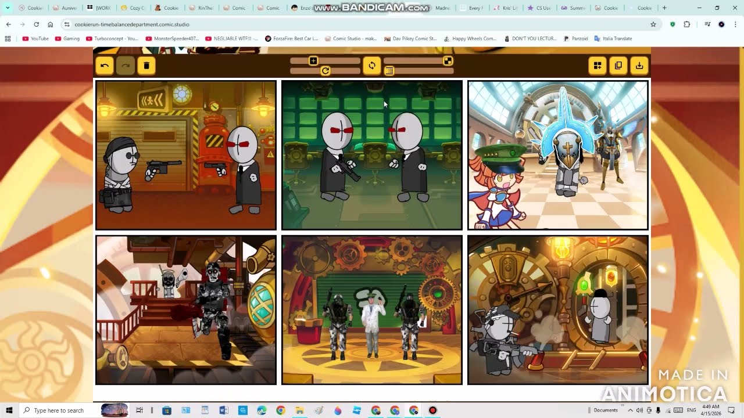Select the green control room panel
Viewport: 744px width, 418px height.
pyautogui.click(x=372, y=156)
